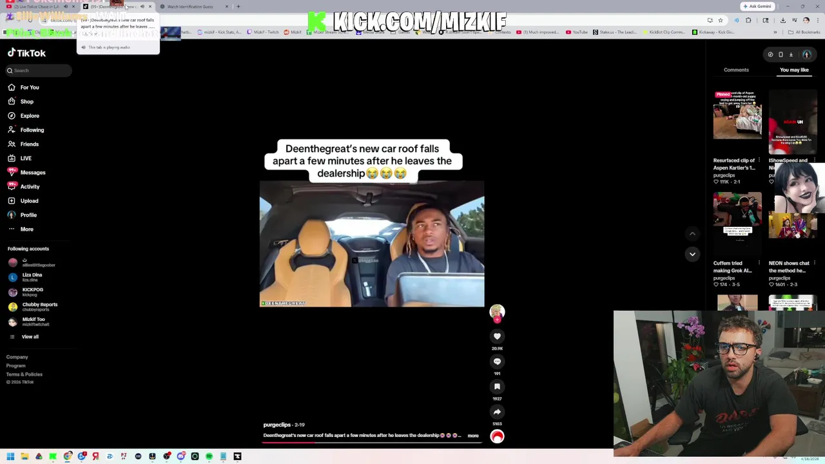Expand Terms & Policies footer section
Screen dimensions: 825x464
(24, 374)
